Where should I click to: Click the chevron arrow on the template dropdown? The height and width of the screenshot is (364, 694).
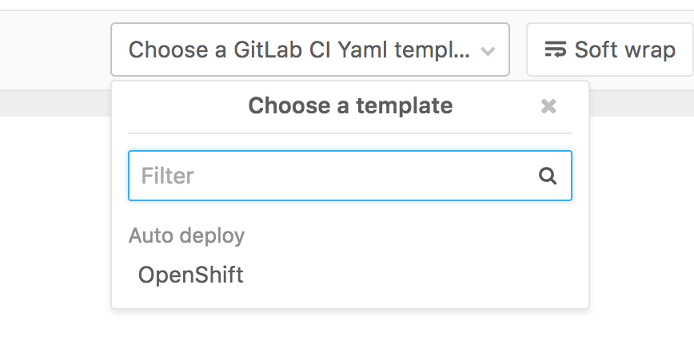click(487, 51)
